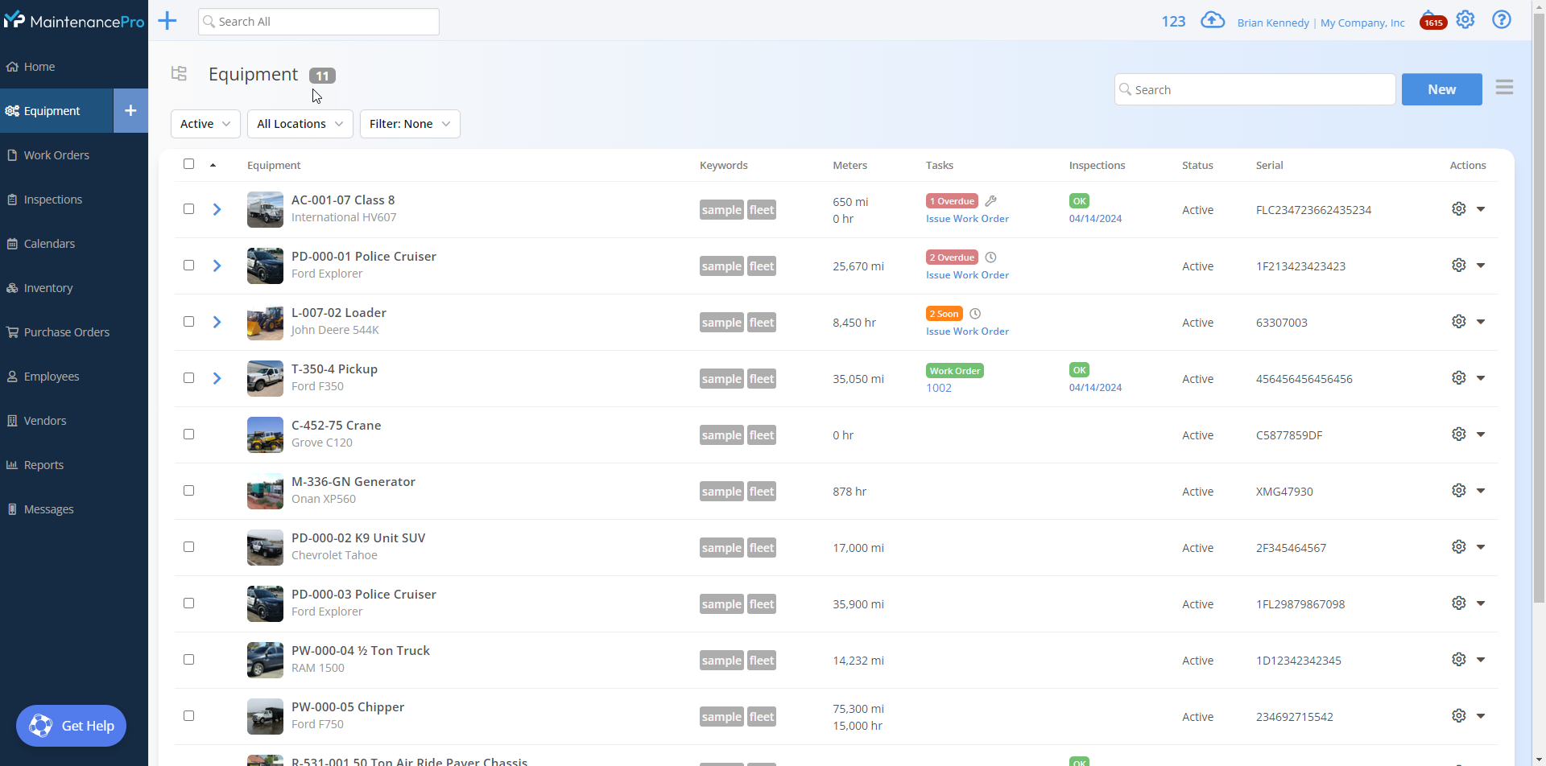
Task: Click the wrench icon beside 1 Overdue badge
Action: (991, 200)
